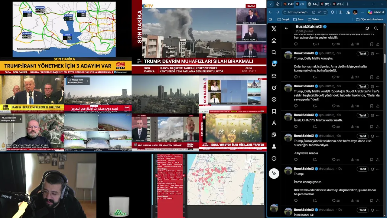This screenshot has height=218, width=387.
Task: Open Verified badge item in sidebar
Action: click(274, 99)
